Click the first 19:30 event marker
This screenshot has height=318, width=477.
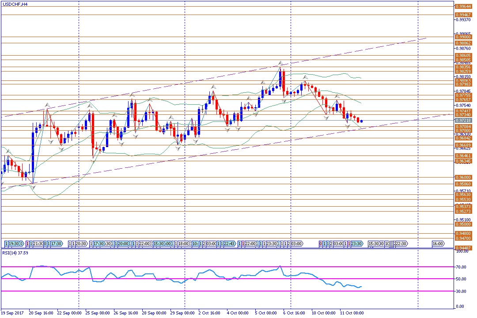(14, 243)
